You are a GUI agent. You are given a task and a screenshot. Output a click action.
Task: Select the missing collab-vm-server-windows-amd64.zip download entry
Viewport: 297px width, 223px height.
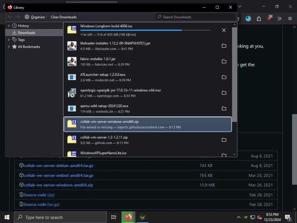click(x=148, y=124)
